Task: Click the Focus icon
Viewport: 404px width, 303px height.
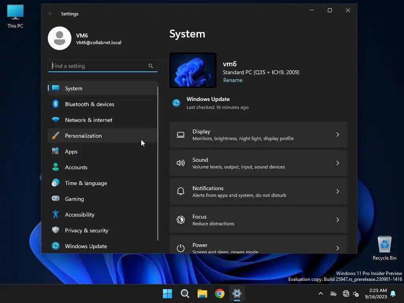Action: click(x=181, y=220)
